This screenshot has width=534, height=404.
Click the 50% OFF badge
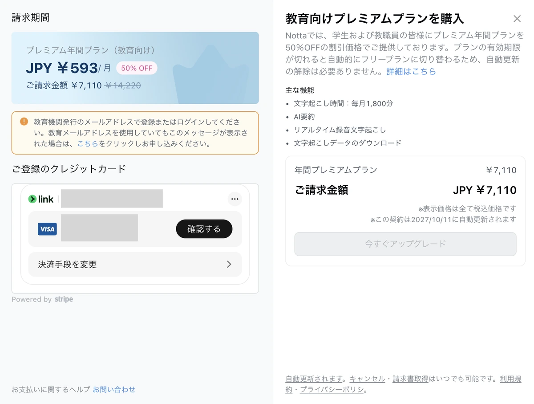pos(137,68)
